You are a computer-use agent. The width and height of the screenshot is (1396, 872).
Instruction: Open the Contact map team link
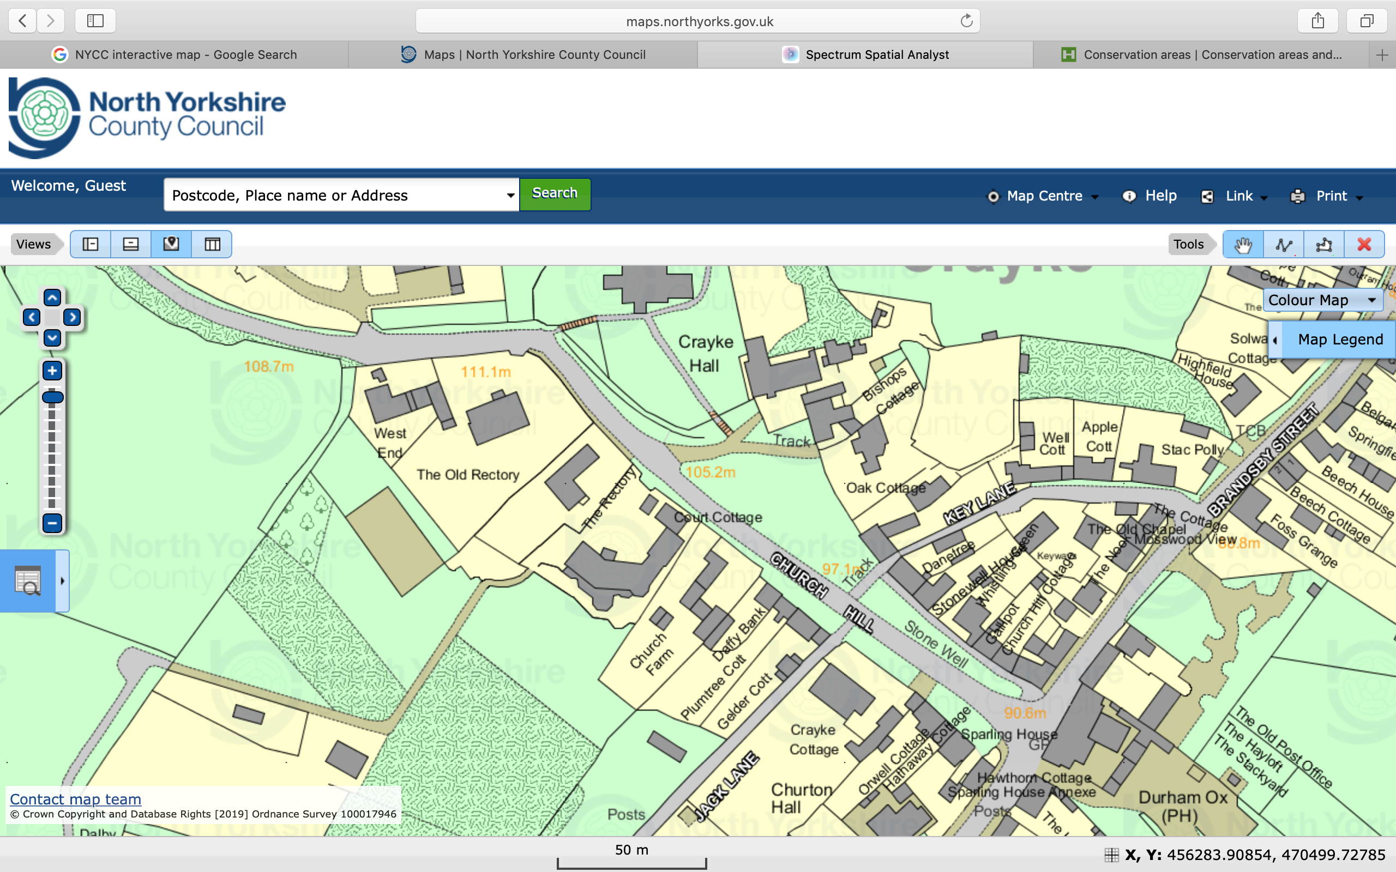(76, 799)
